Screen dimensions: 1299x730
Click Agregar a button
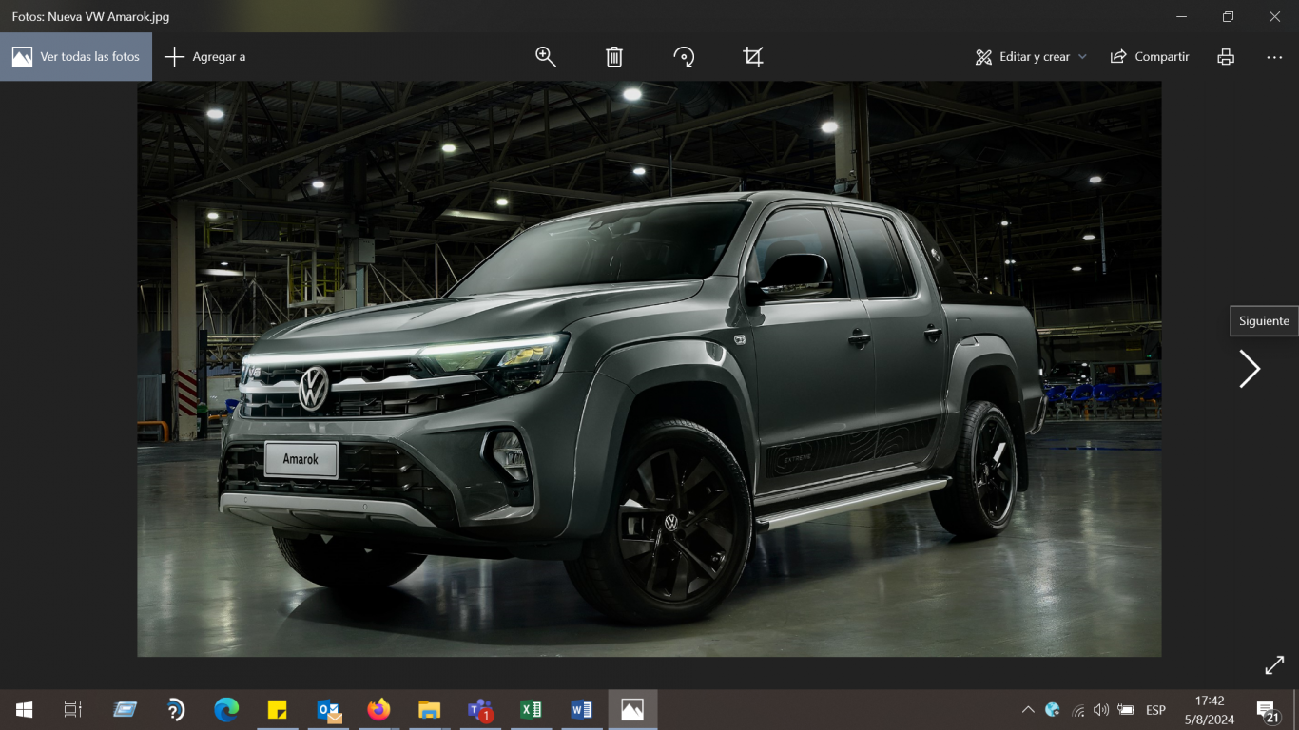click(x=205, y=57)
